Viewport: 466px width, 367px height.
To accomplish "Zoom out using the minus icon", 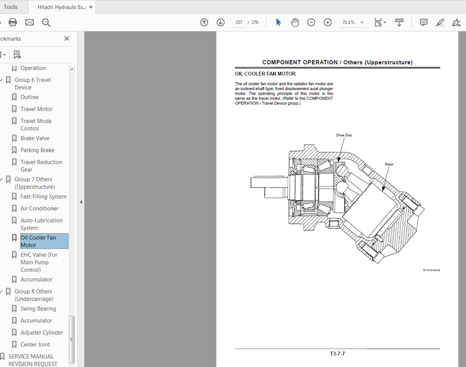I will pos(311,22).
